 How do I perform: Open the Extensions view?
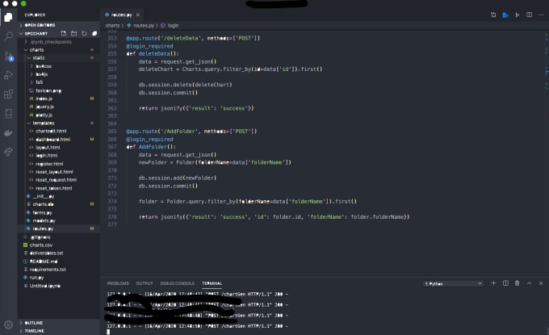(x=8, y=94)
